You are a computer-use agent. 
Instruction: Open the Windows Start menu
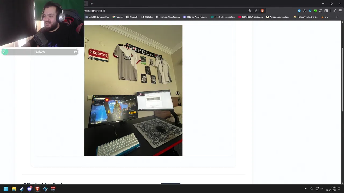tap(6, 189)
